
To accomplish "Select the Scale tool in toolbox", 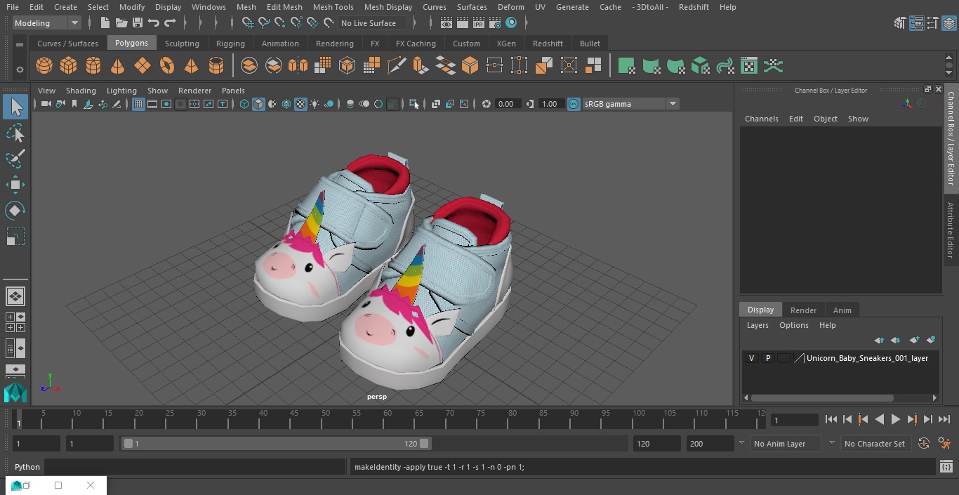I will point(15,236).
